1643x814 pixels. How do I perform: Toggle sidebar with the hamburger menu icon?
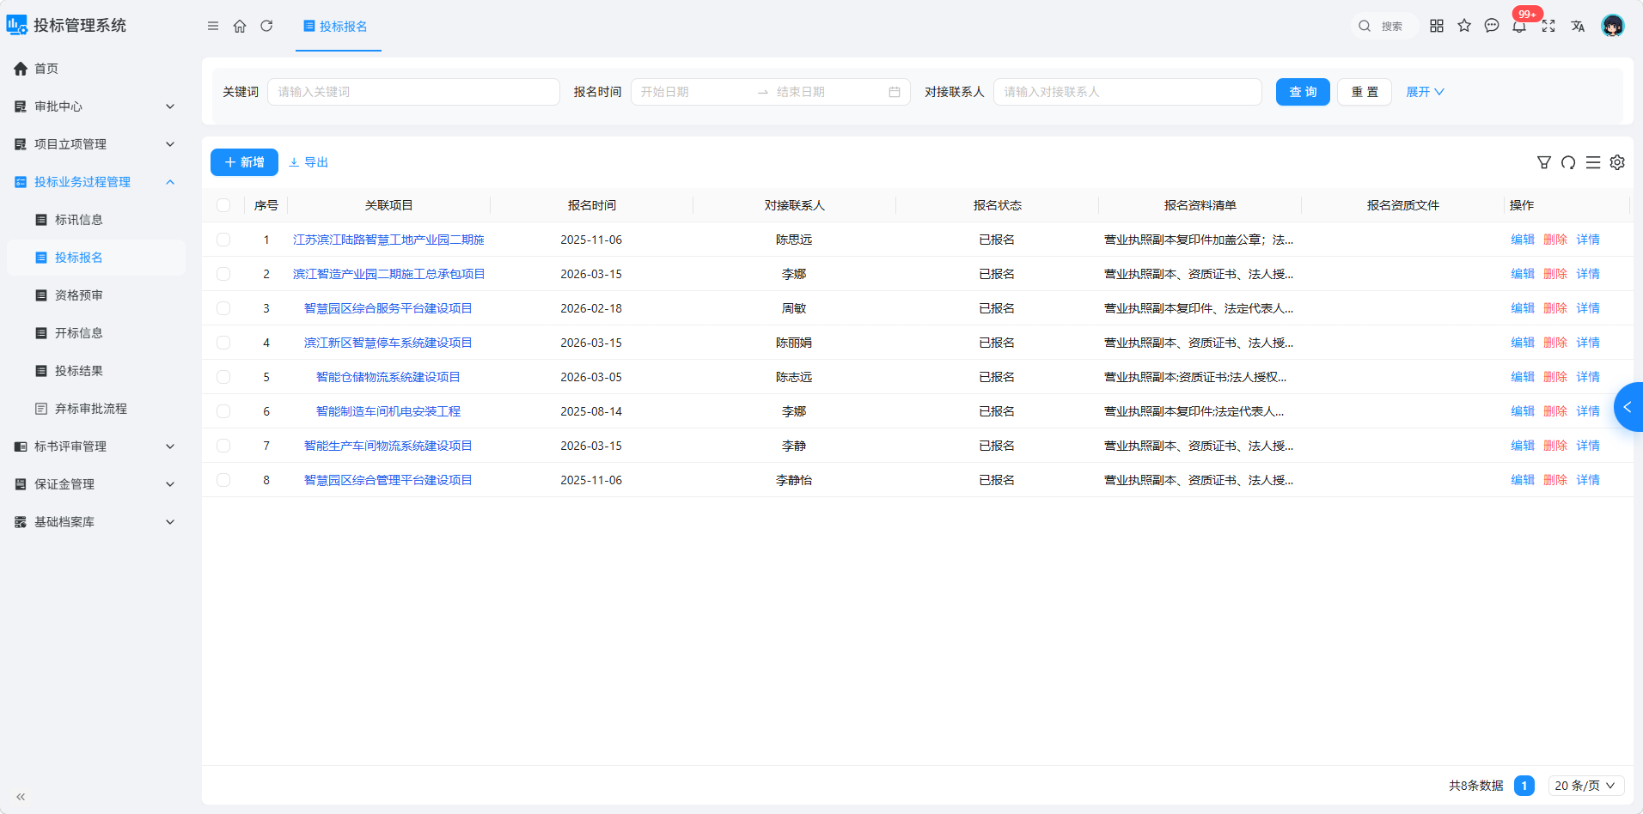[213, 26]
